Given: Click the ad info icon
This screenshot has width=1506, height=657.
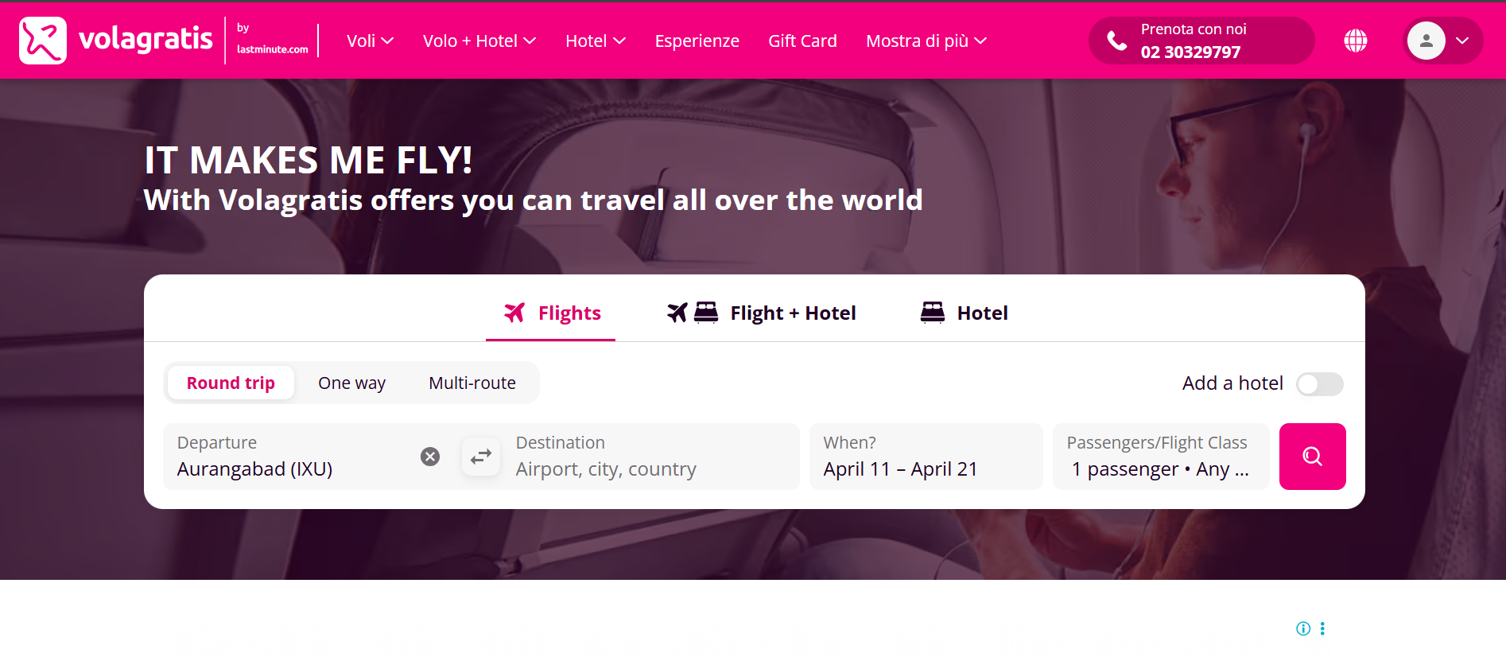Looking at the screenshot, I should pos(1303,628).
